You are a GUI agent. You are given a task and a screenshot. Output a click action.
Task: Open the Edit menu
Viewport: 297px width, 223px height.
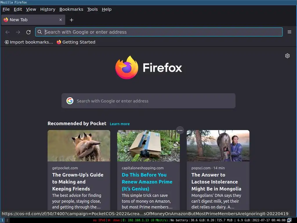coord(18,9)
